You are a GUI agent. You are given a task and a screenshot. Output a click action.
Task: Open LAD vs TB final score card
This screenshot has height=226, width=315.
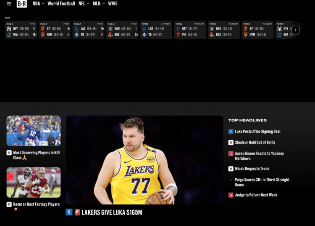(x=88, y=29)
